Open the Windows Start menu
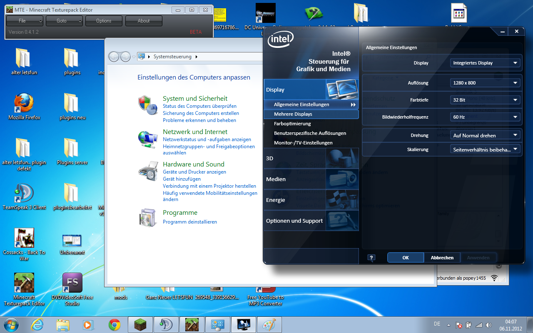Image resolution: width=533 pixels, height=333 pixels. pos(11,324)
